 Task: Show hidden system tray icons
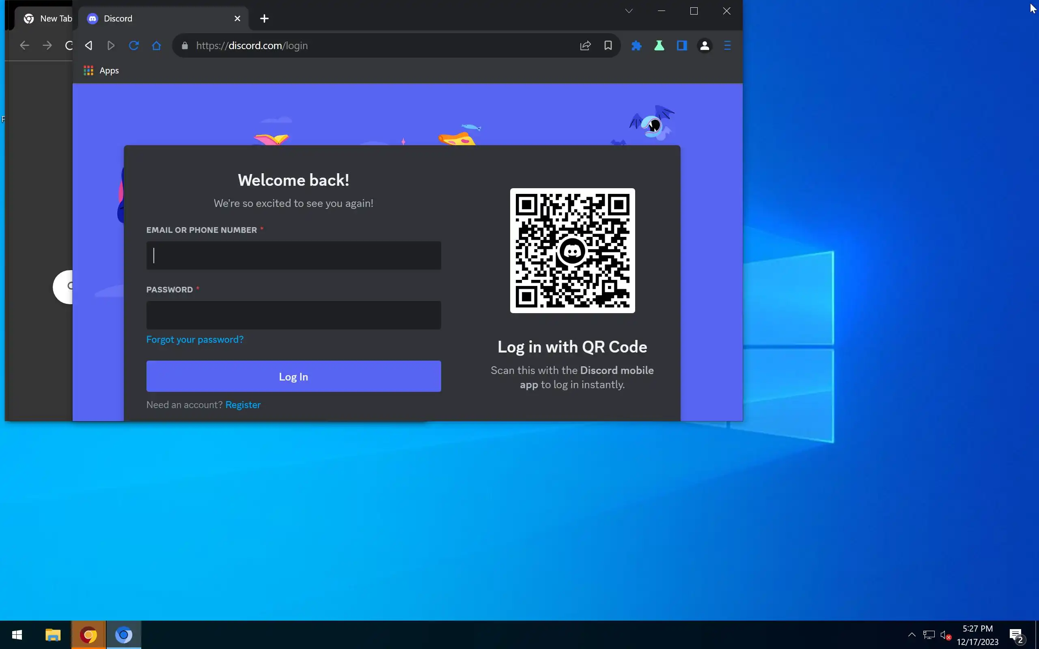point(912,634)
